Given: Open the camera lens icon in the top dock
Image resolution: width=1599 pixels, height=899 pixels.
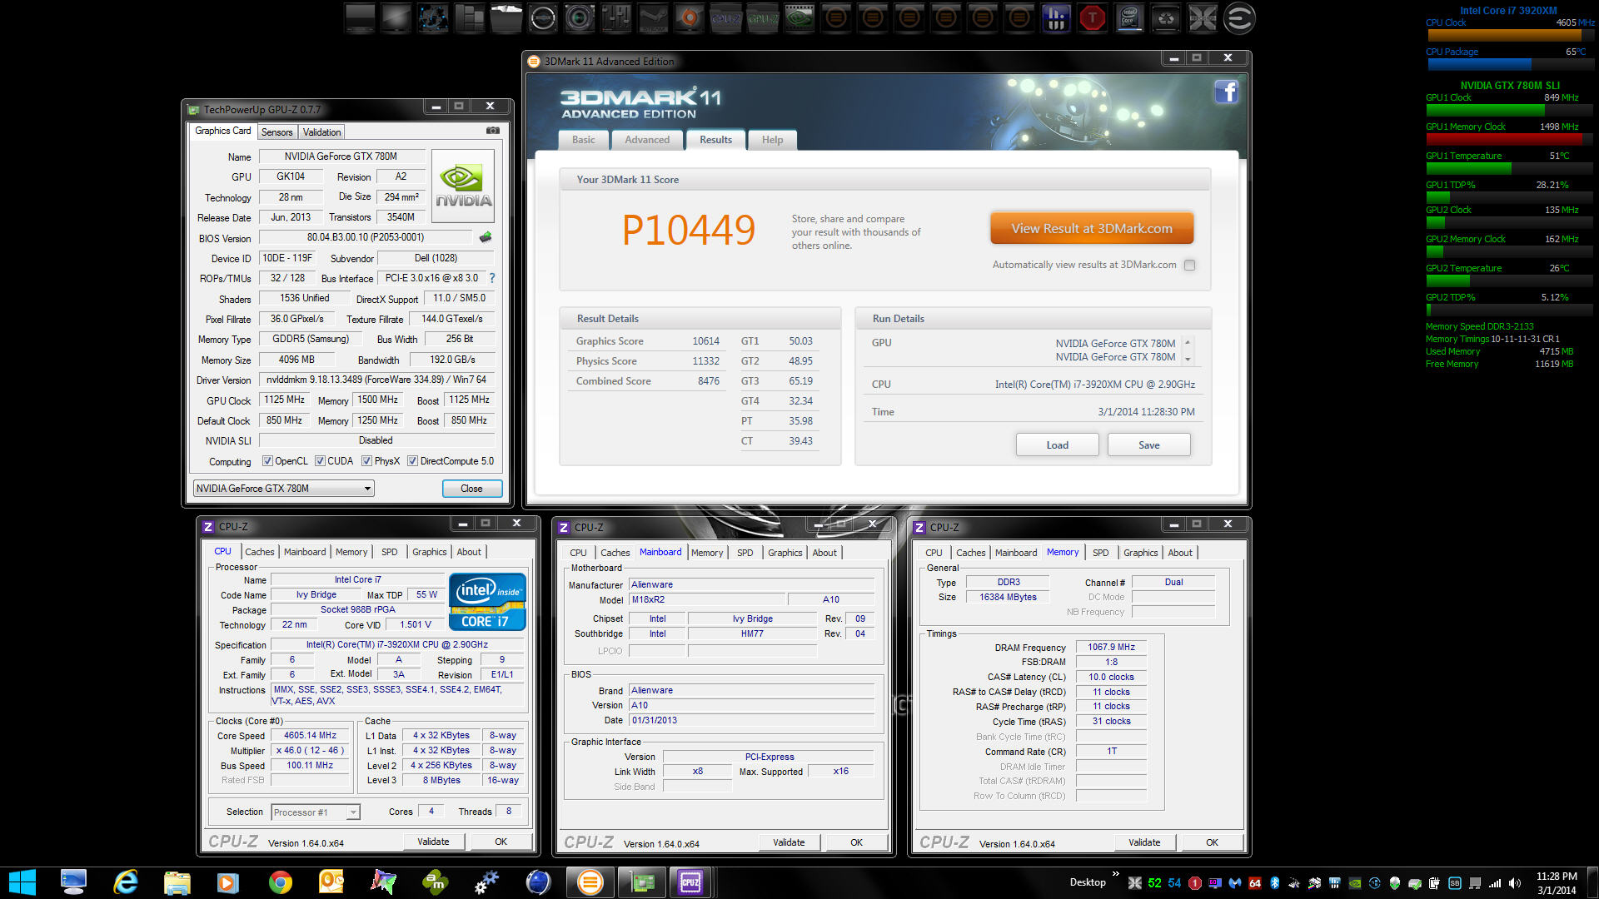Looking at the screenshot, I should click(580, 18).
